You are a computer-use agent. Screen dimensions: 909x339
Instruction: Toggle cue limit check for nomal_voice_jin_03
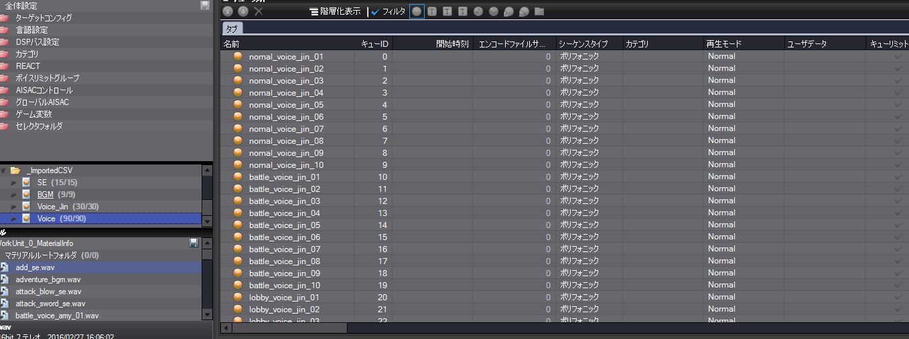[x=898, y=80]
